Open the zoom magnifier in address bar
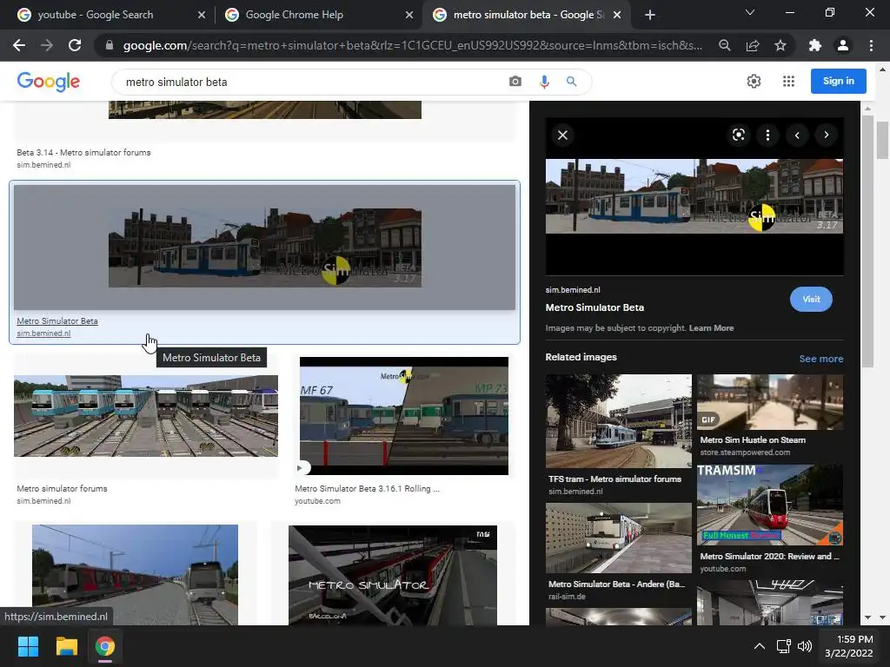Screen dimensions: 890x667 coord(724,45)
